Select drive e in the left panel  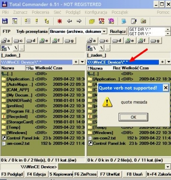(x=44, y=41)
